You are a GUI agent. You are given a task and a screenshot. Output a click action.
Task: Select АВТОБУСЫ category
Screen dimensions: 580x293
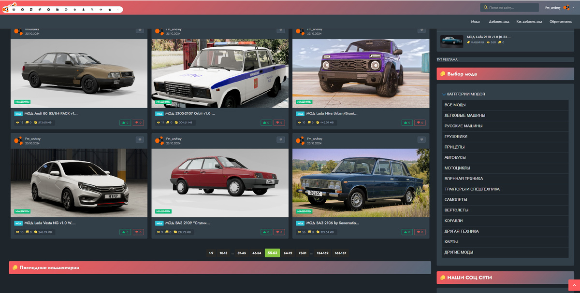click(505, 157)
